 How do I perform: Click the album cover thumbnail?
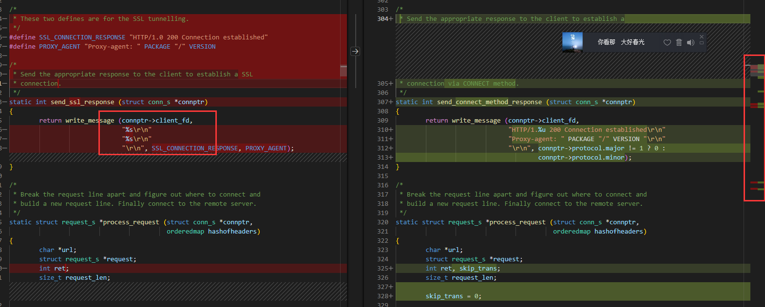point(572,42)
